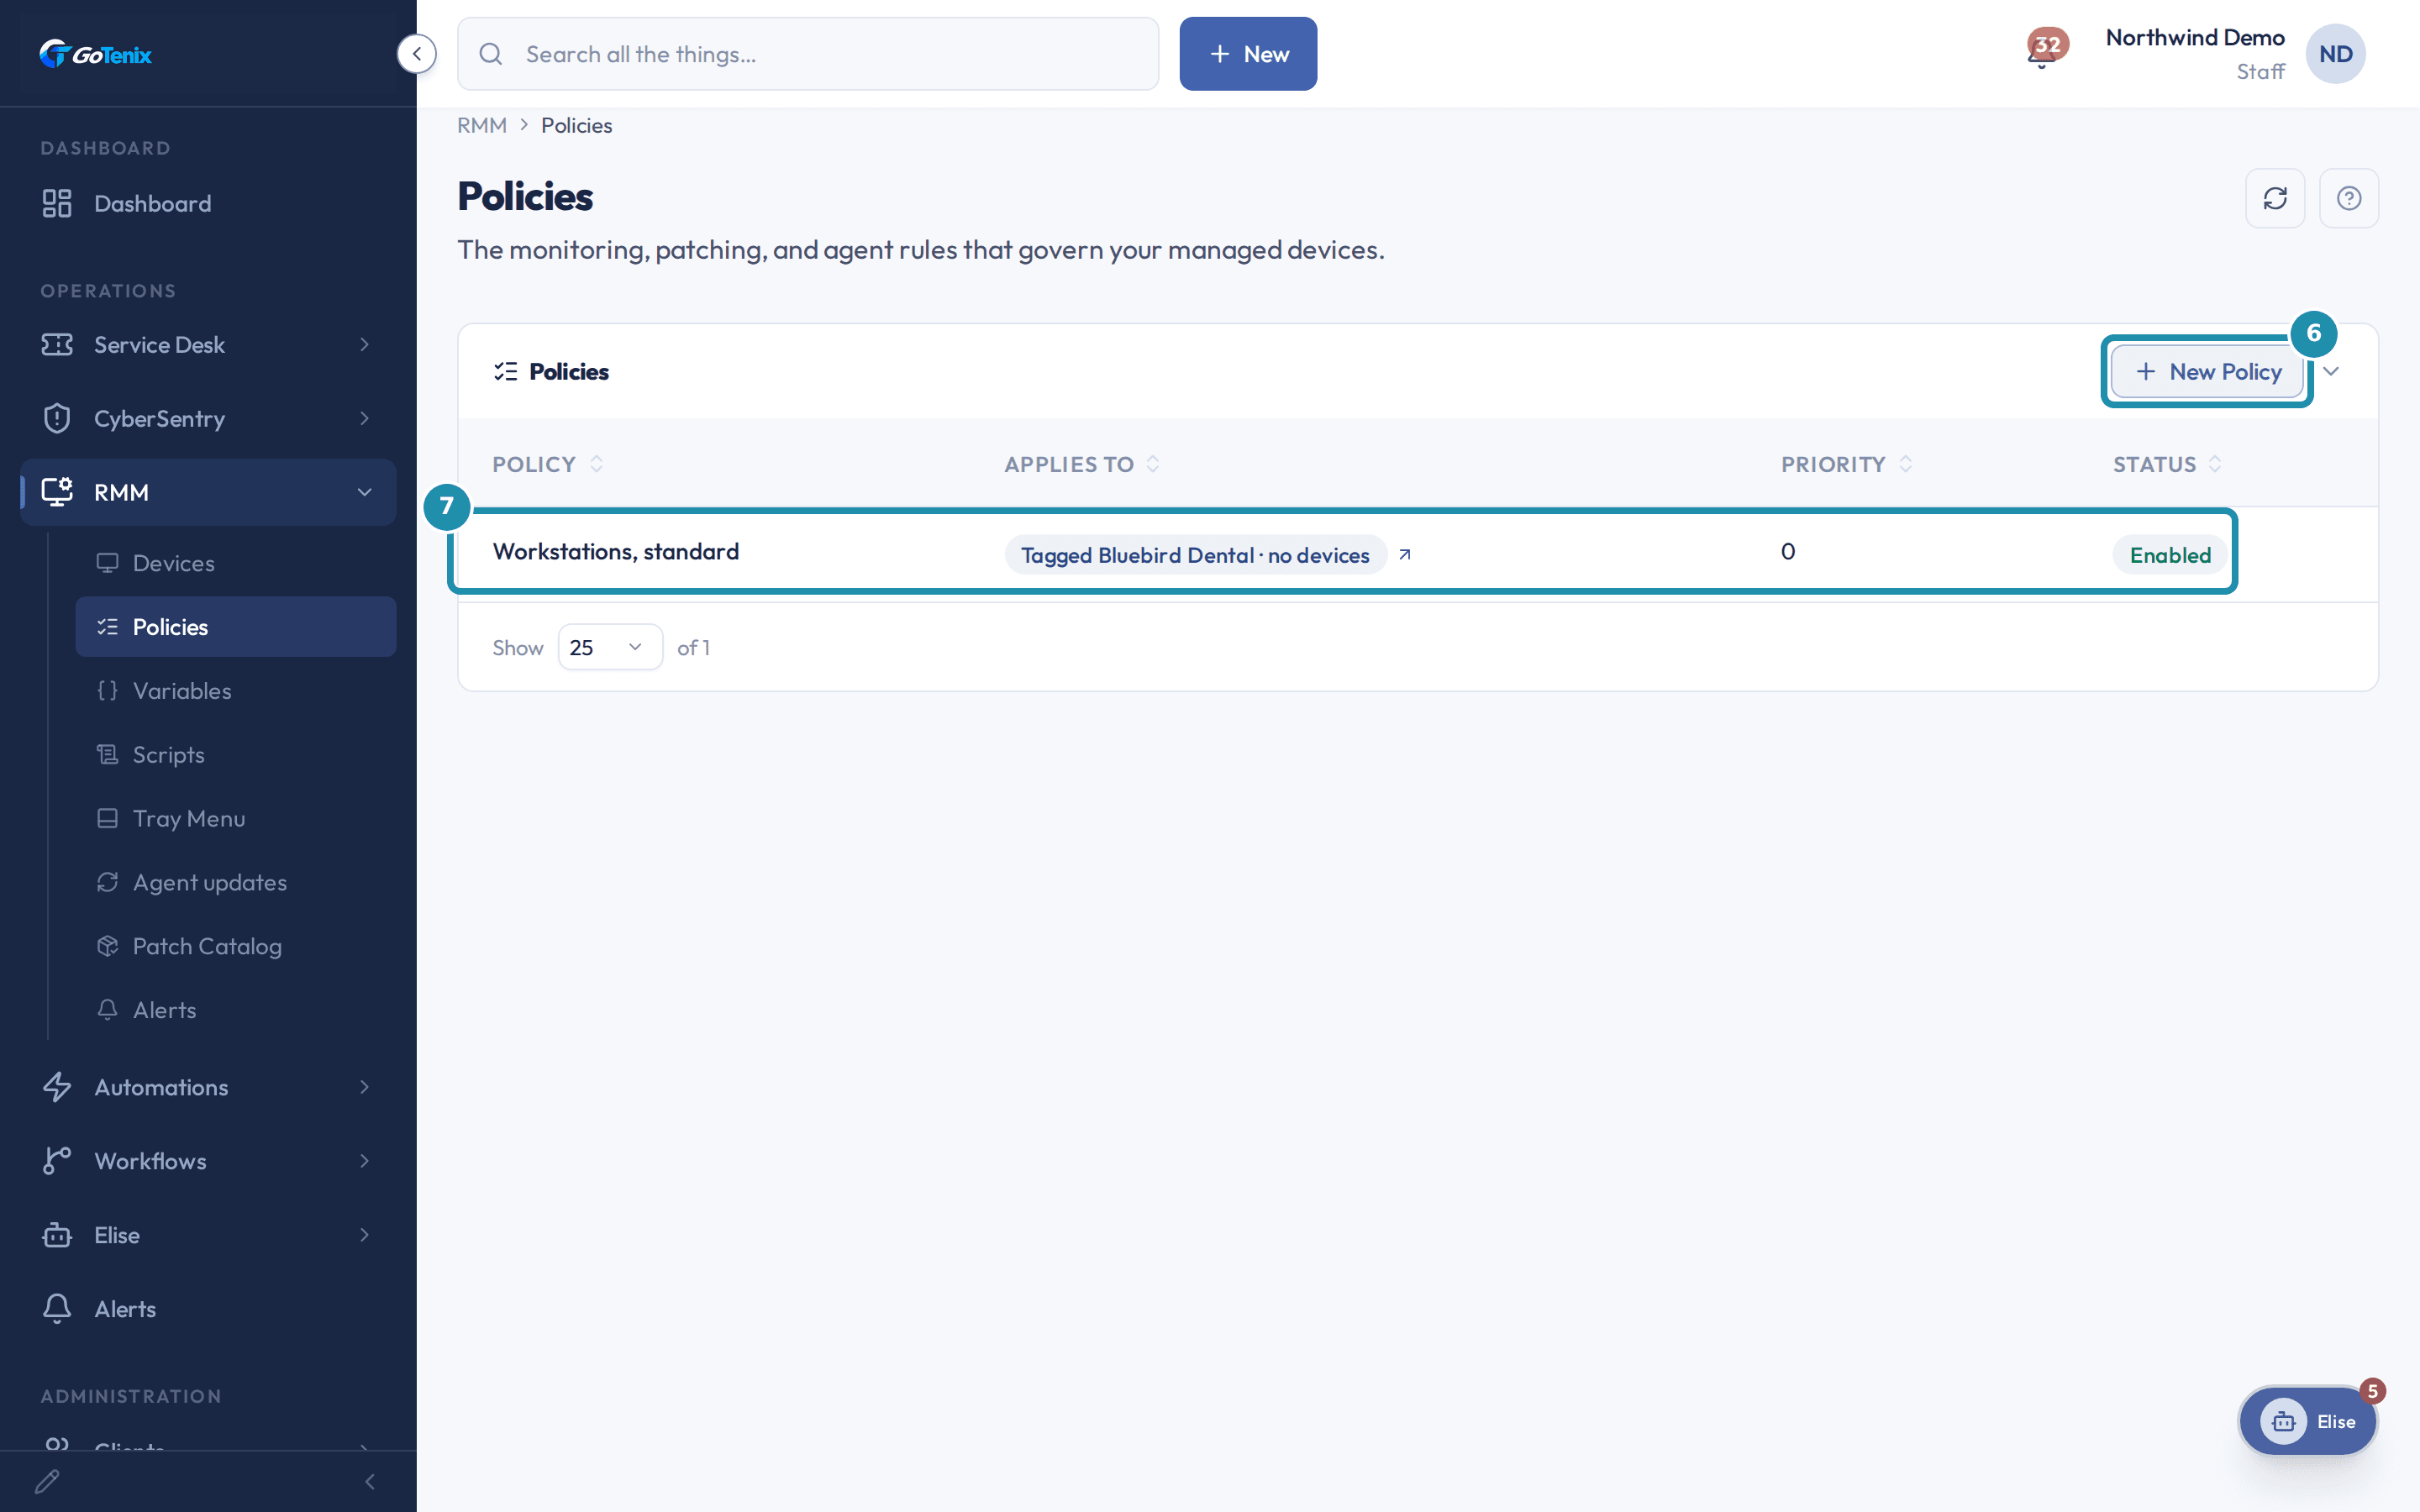The width and height of the screenshot is (2420, 1512).
Task: Expand the Service Desk section
Action: click(208, 345)
